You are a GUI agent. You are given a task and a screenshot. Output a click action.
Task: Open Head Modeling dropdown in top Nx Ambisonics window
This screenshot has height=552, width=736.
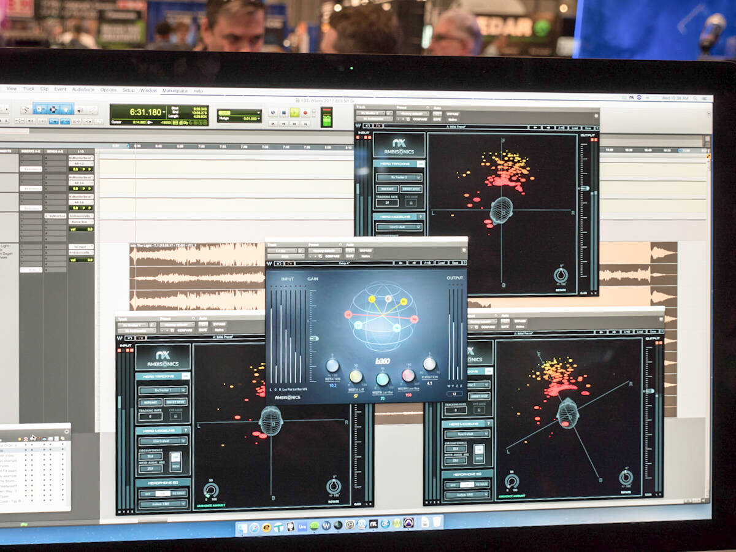(x=399, y=227)
